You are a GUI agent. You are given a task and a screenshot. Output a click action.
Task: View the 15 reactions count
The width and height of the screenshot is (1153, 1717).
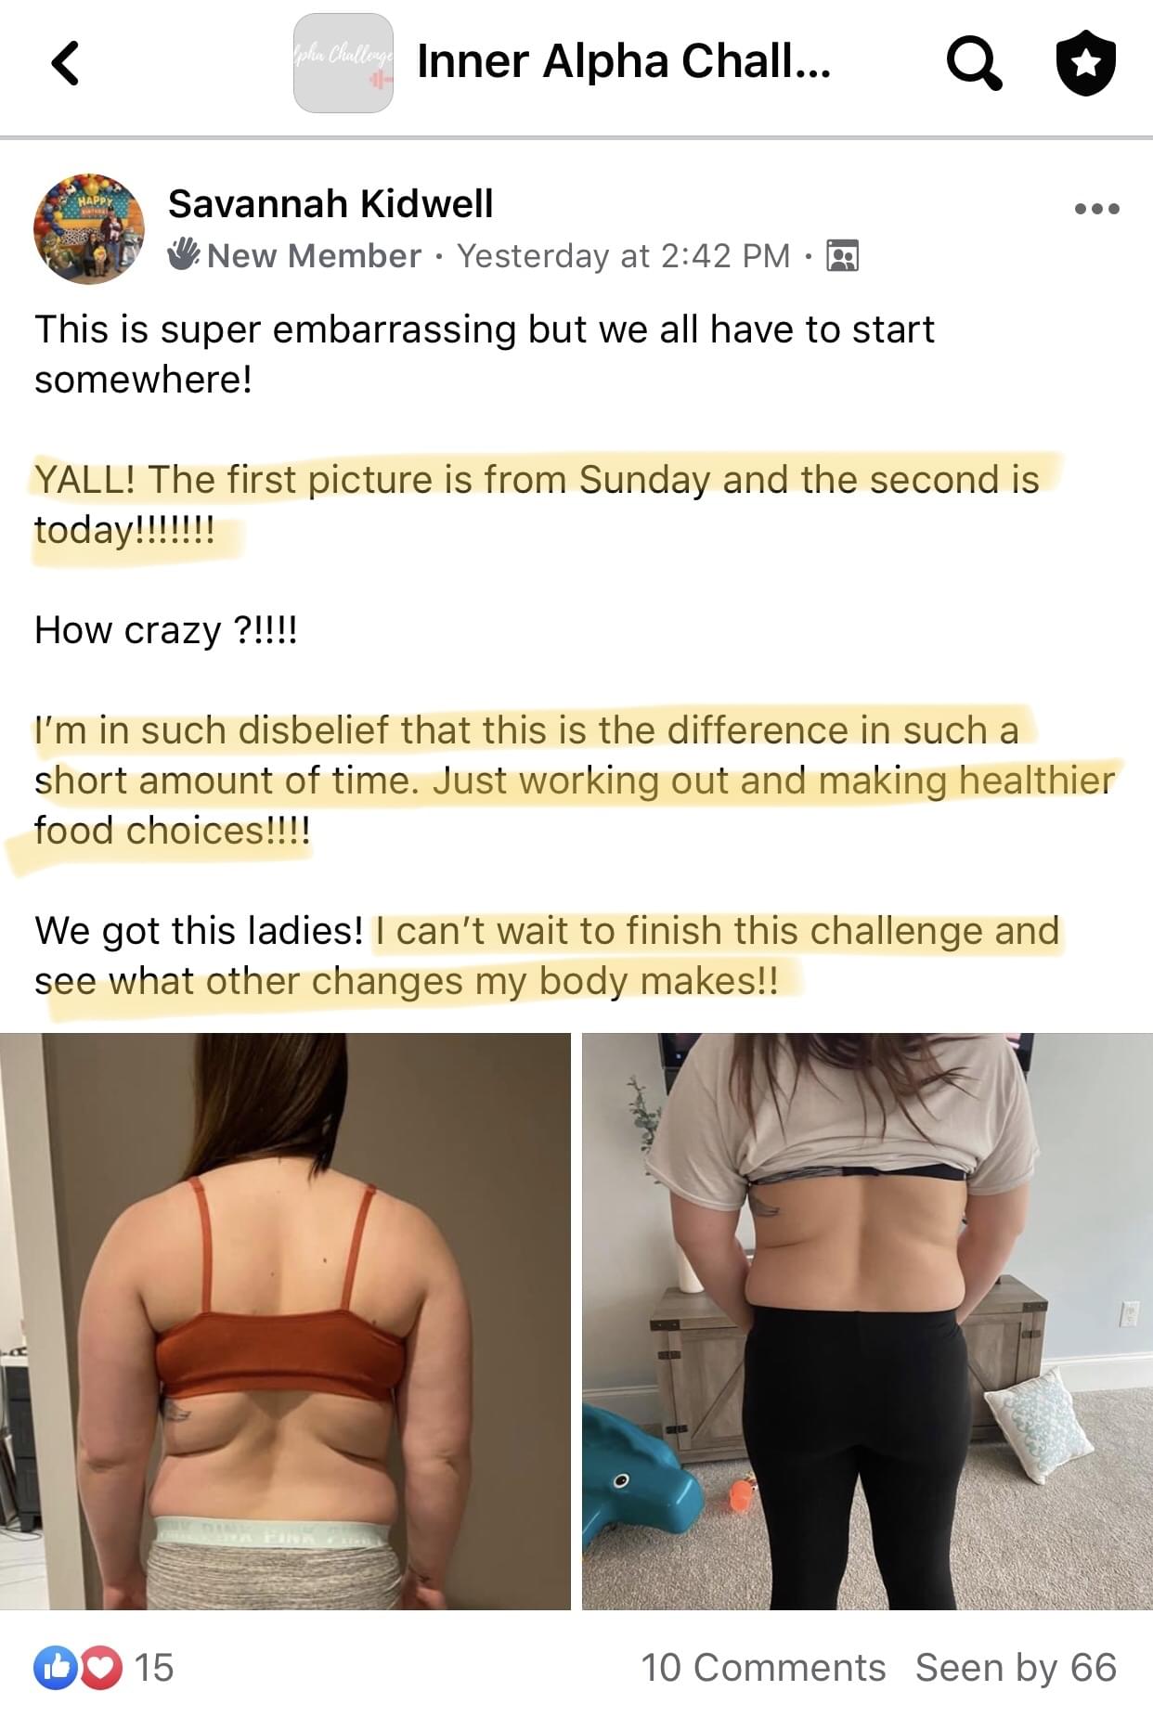154,1668
